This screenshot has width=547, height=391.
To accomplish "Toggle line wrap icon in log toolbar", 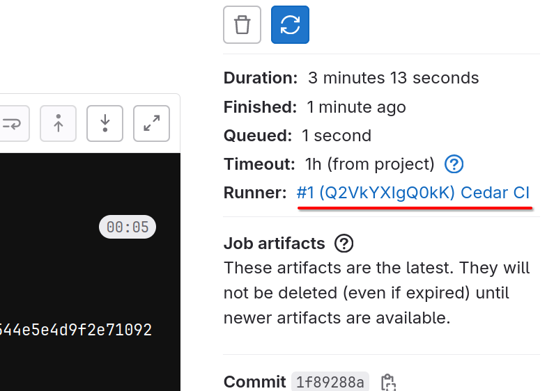I will point(13,123).
